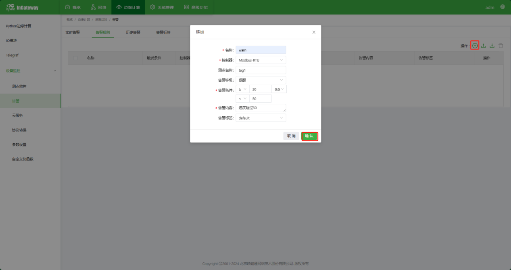Click the 名称 table column header

click(91, 58)
